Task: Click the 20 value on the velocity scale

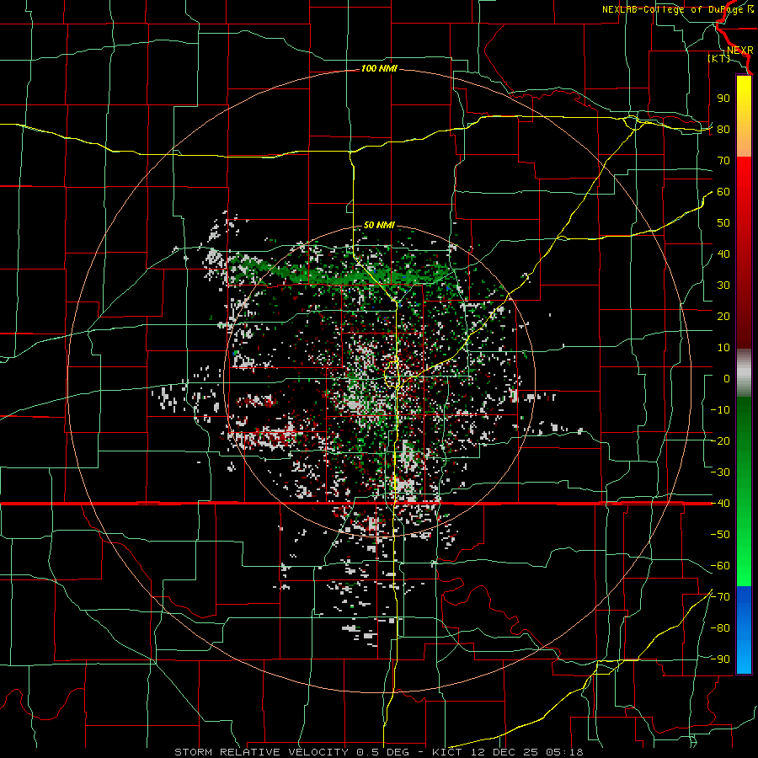Action: click(723, 316)
